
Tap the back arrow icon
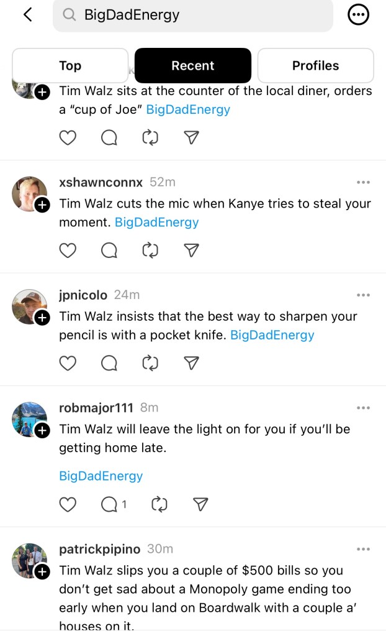(27, 15)
